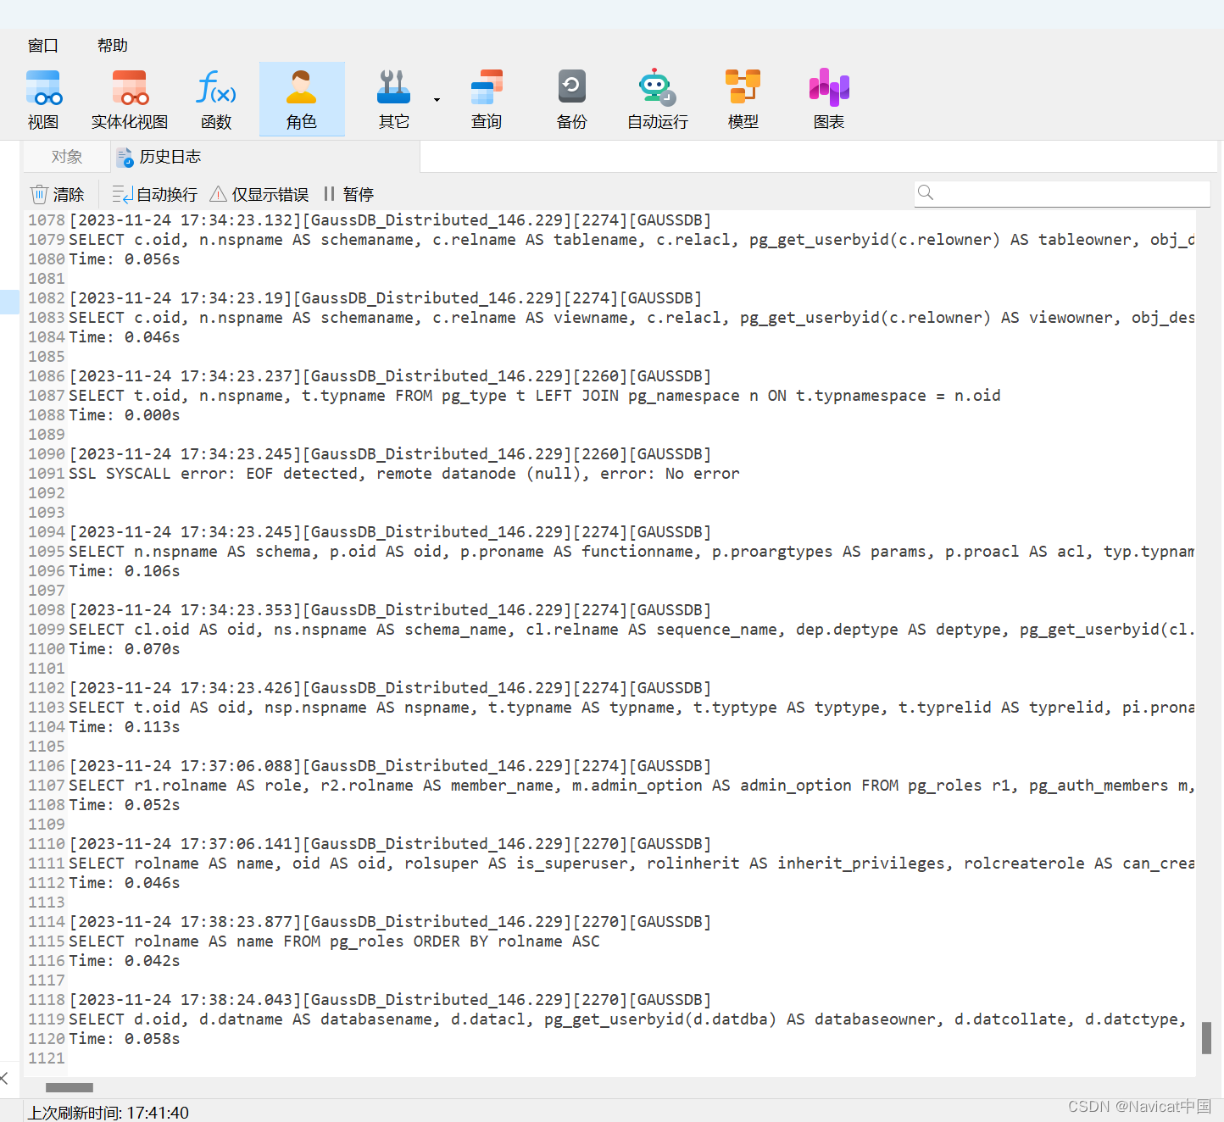The width and height of the screenshot is (1224, 1122).
Task: Click line number 1121
Action: [x=47, y=1058]
